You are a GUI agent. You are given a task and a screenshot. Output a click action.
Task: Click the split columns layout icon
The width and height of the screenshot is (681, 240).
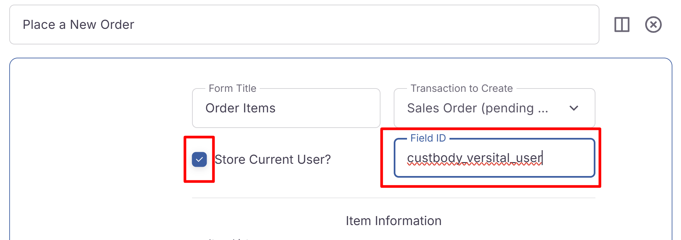point(622,25)
